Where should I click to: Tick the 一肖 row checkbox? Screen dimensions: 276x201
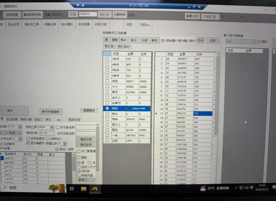107,135
